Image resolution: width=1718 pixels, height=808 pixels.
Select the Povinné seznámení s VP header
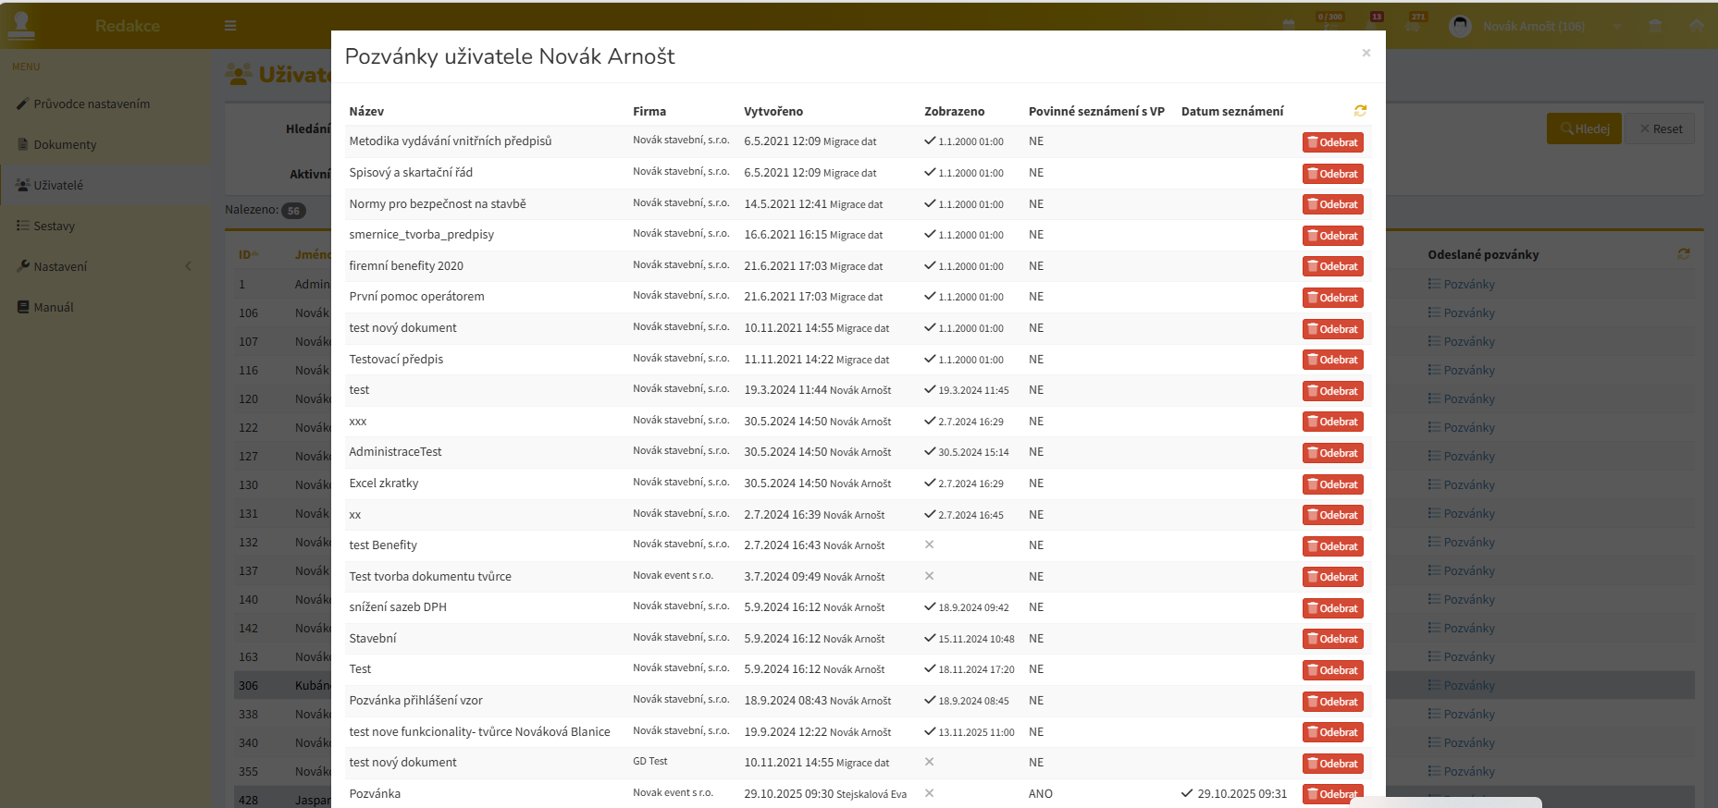pos(1096,111)
